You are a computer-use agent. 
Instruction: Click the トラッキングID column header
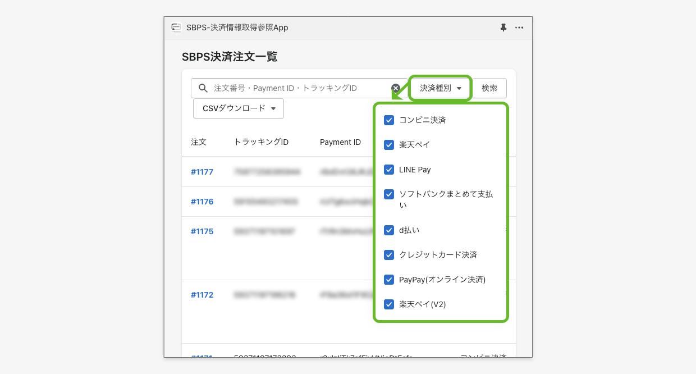point(261,142)
